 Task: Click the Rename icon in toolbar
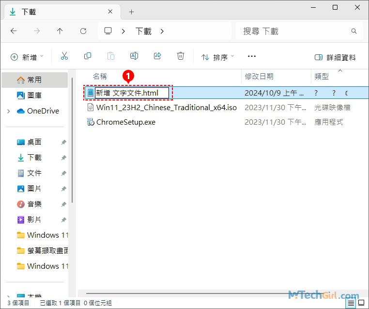[134, 57]
